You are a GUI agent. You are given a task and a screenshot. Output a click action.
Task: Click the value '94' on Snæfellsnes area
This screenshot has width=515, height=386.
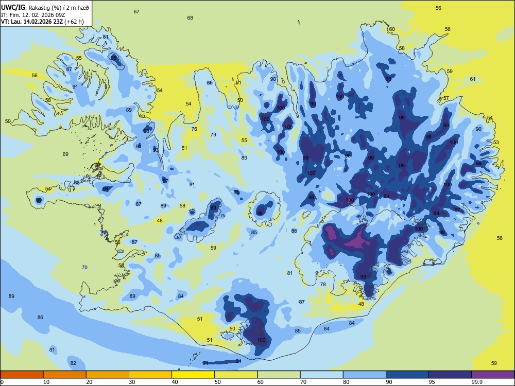click(106, 189)
